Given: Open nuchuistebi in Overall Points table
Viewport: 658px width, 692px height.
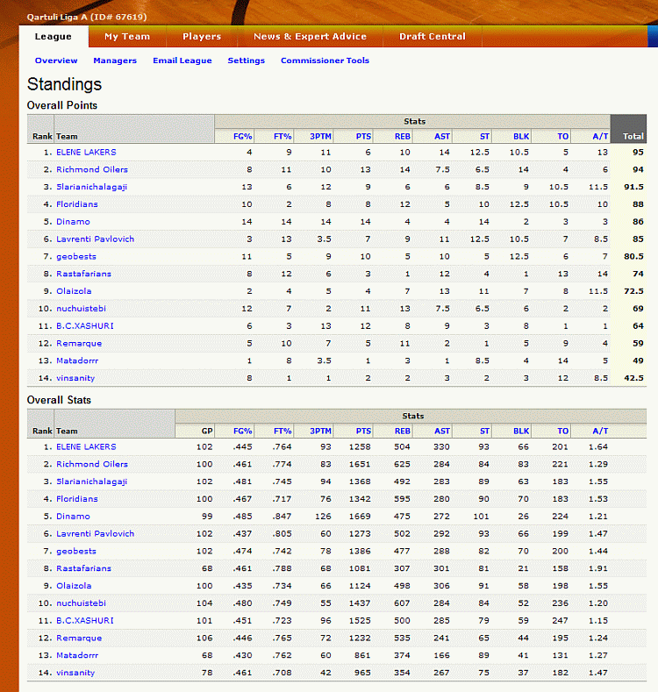Looking at the screenshot, I should point(81,309).
